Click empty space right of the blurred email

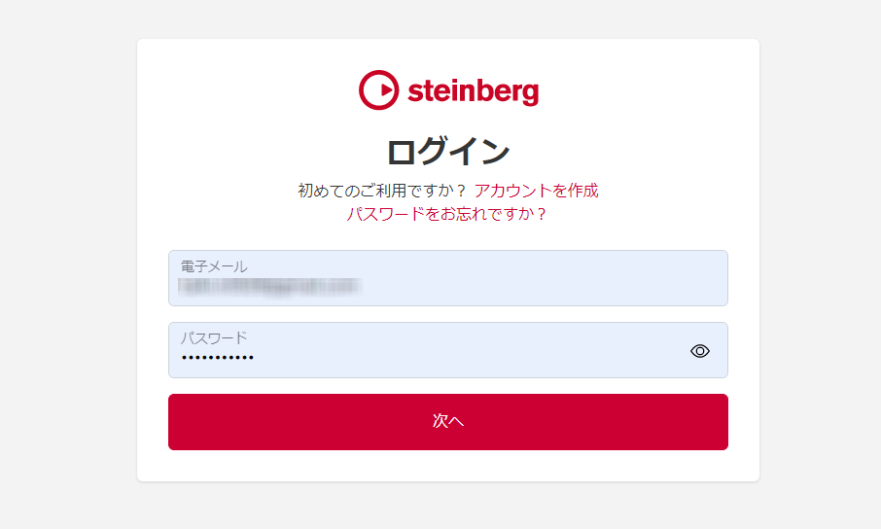pyautogui.click(x=545, y=286)
